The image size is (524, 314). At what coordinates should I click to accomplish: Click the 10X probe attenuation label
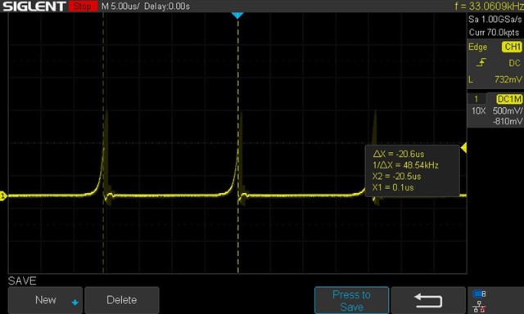tap(478, 110)
